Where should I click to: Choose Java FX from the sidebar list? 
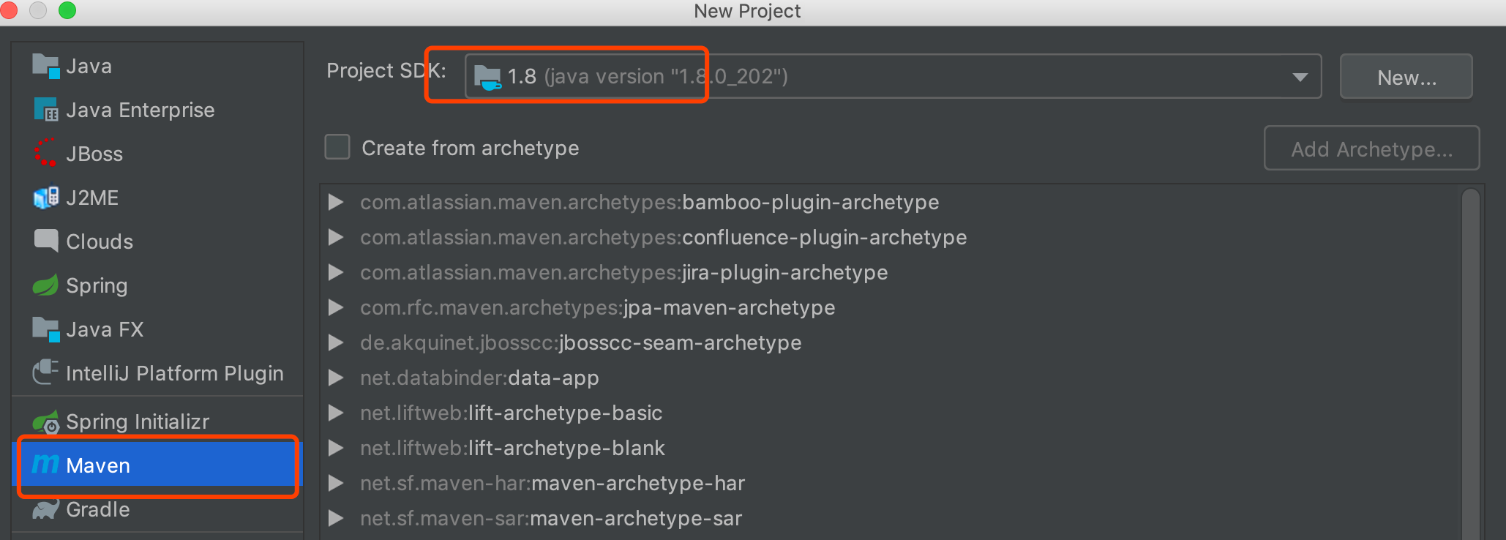point(105,329)
